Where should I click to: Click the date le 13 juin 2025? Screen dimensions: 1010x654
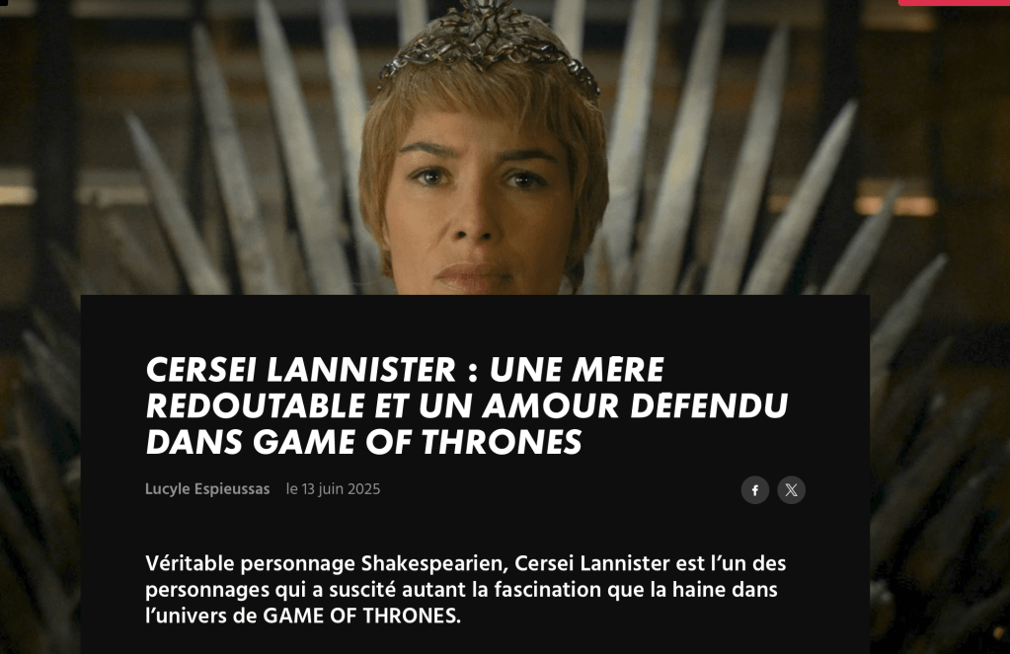tap(333, 489)
